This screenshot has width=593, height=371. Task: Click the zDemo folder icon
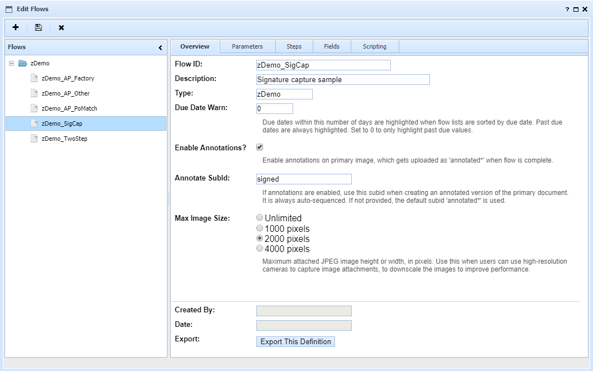(23, 63)
